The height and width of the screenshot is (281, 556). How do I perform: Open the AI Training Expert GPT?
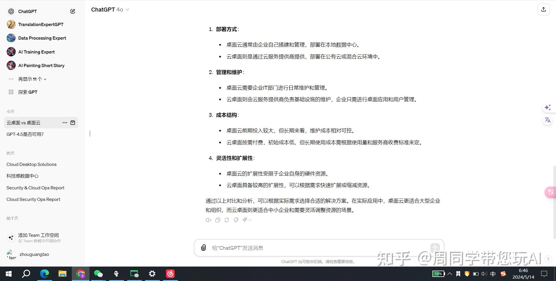coord(36,52)
